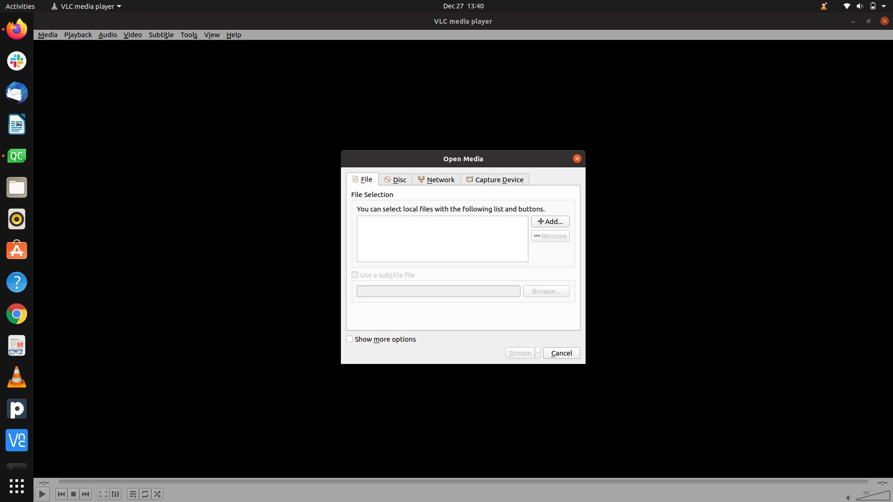Image resolution: width=893 pixels, height=502 pixels.
Task: Switch to the Disc tab
Action: click(395, 180)
